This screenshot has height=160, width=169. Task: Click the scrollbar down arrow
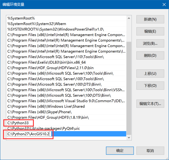129,137
